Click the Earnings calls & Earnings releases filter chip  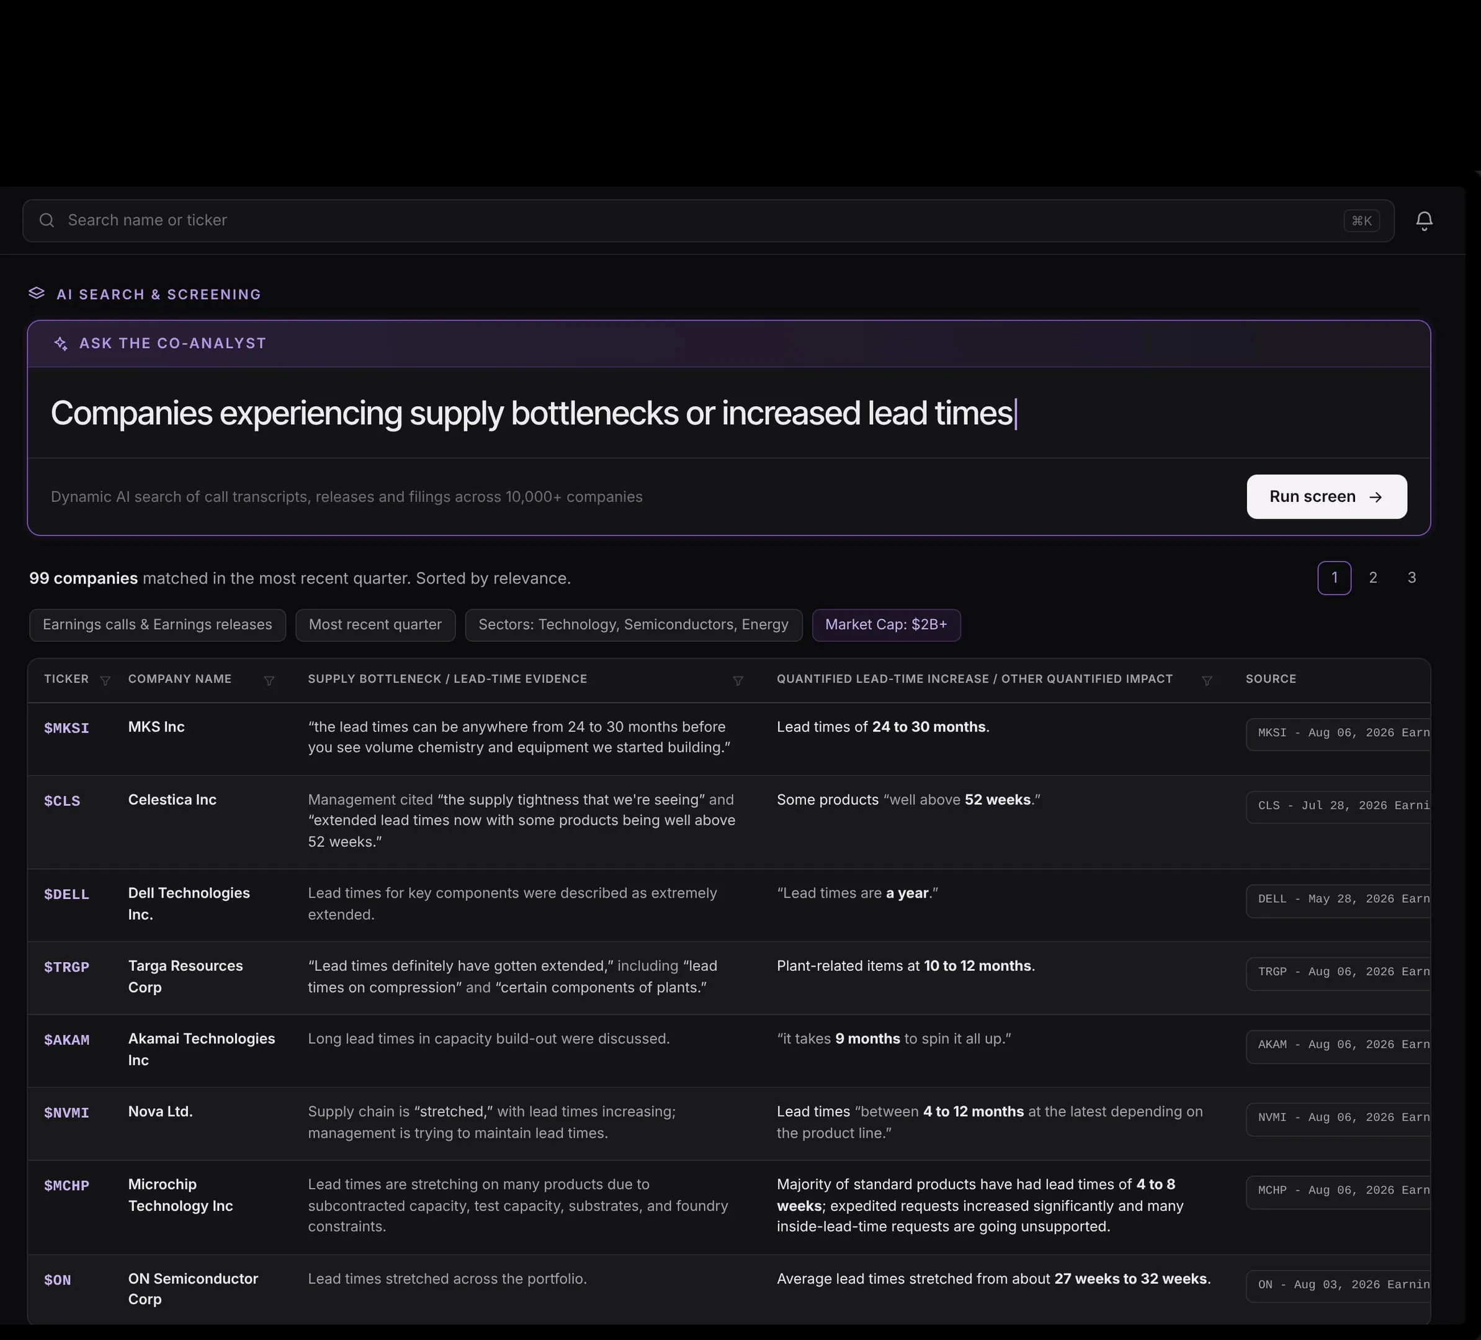pyautogui.click(x=157, y=625)
